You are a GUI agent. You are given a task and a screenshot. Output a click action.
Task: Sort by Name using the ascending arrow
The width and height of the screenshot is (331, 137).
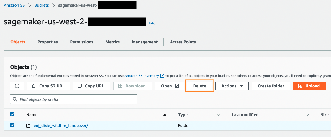click(165, 115)
